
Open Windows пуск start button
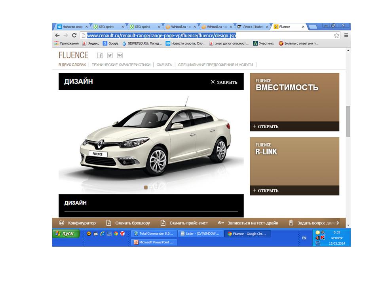coord(66,234)
